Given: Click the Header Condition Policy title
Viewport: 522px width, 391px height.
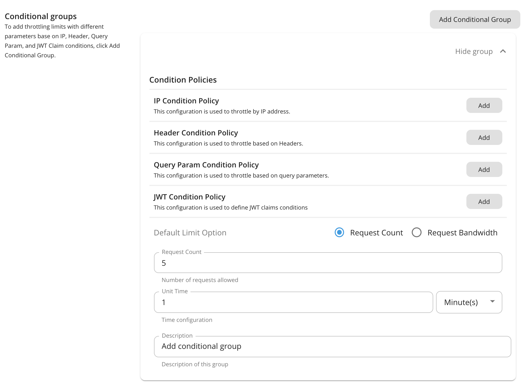Looking at the screenshot, I should pos(196,133).
